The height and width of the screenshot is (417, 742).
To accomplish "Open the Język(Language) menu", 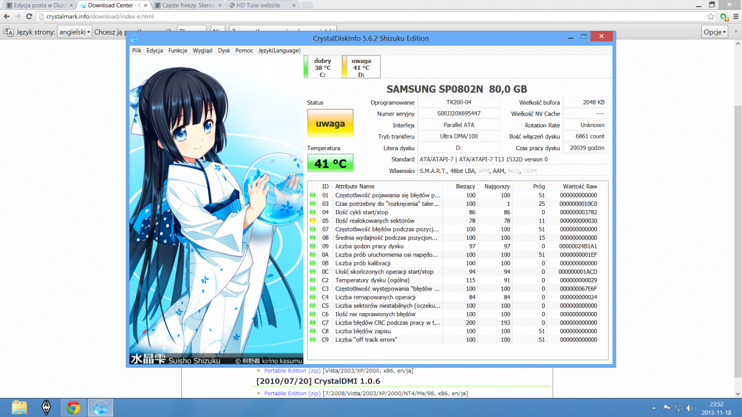I will [x=279, y=51].
